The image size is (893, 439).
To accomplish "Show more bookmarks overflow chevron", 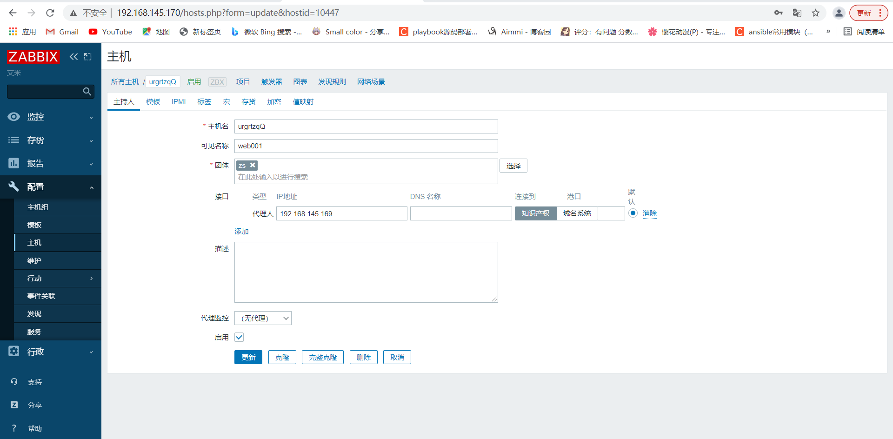I will [828, 32].
